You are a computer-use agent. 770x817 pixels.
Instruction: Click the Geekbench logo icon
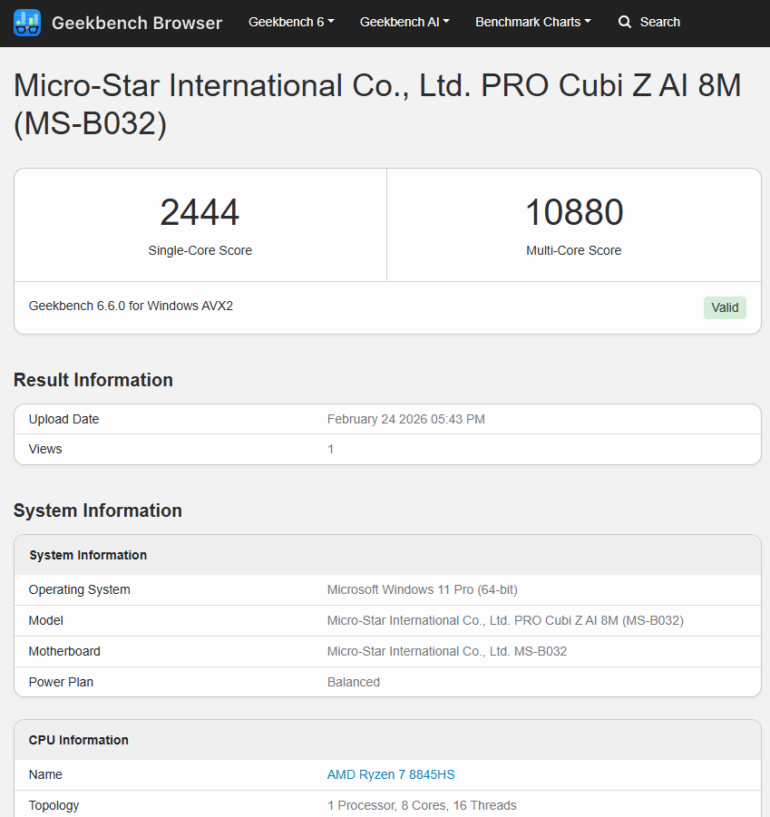(27, 23)
